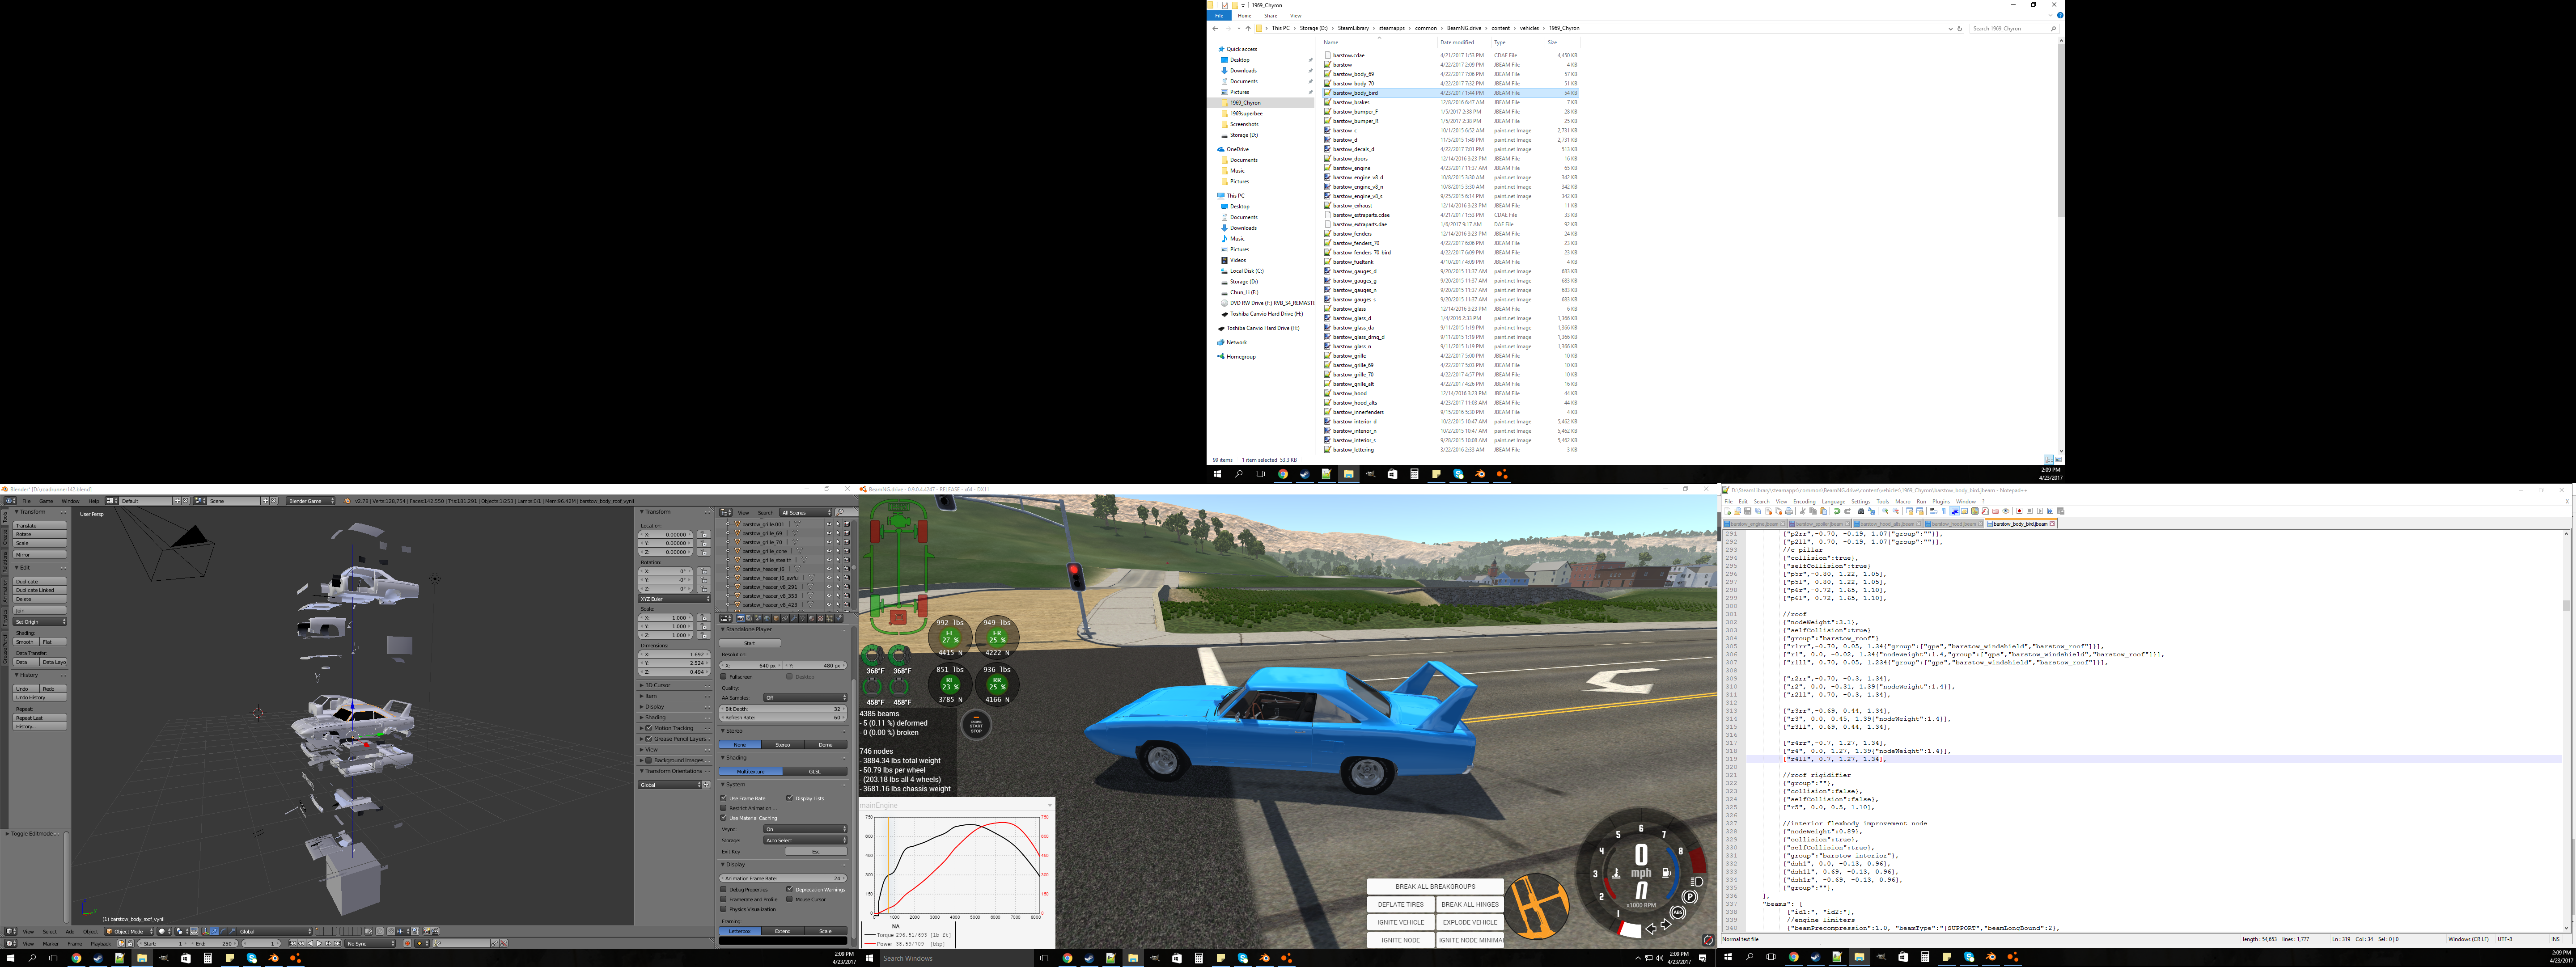This screenshot has width=2576, height=967.
Task: Open Notepad++ Language menu
Action: point(1834,502)
